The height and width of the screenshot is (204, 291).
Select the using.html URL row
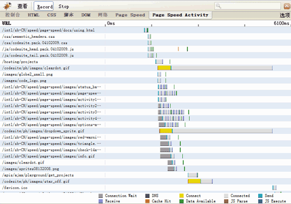point(145,30)
